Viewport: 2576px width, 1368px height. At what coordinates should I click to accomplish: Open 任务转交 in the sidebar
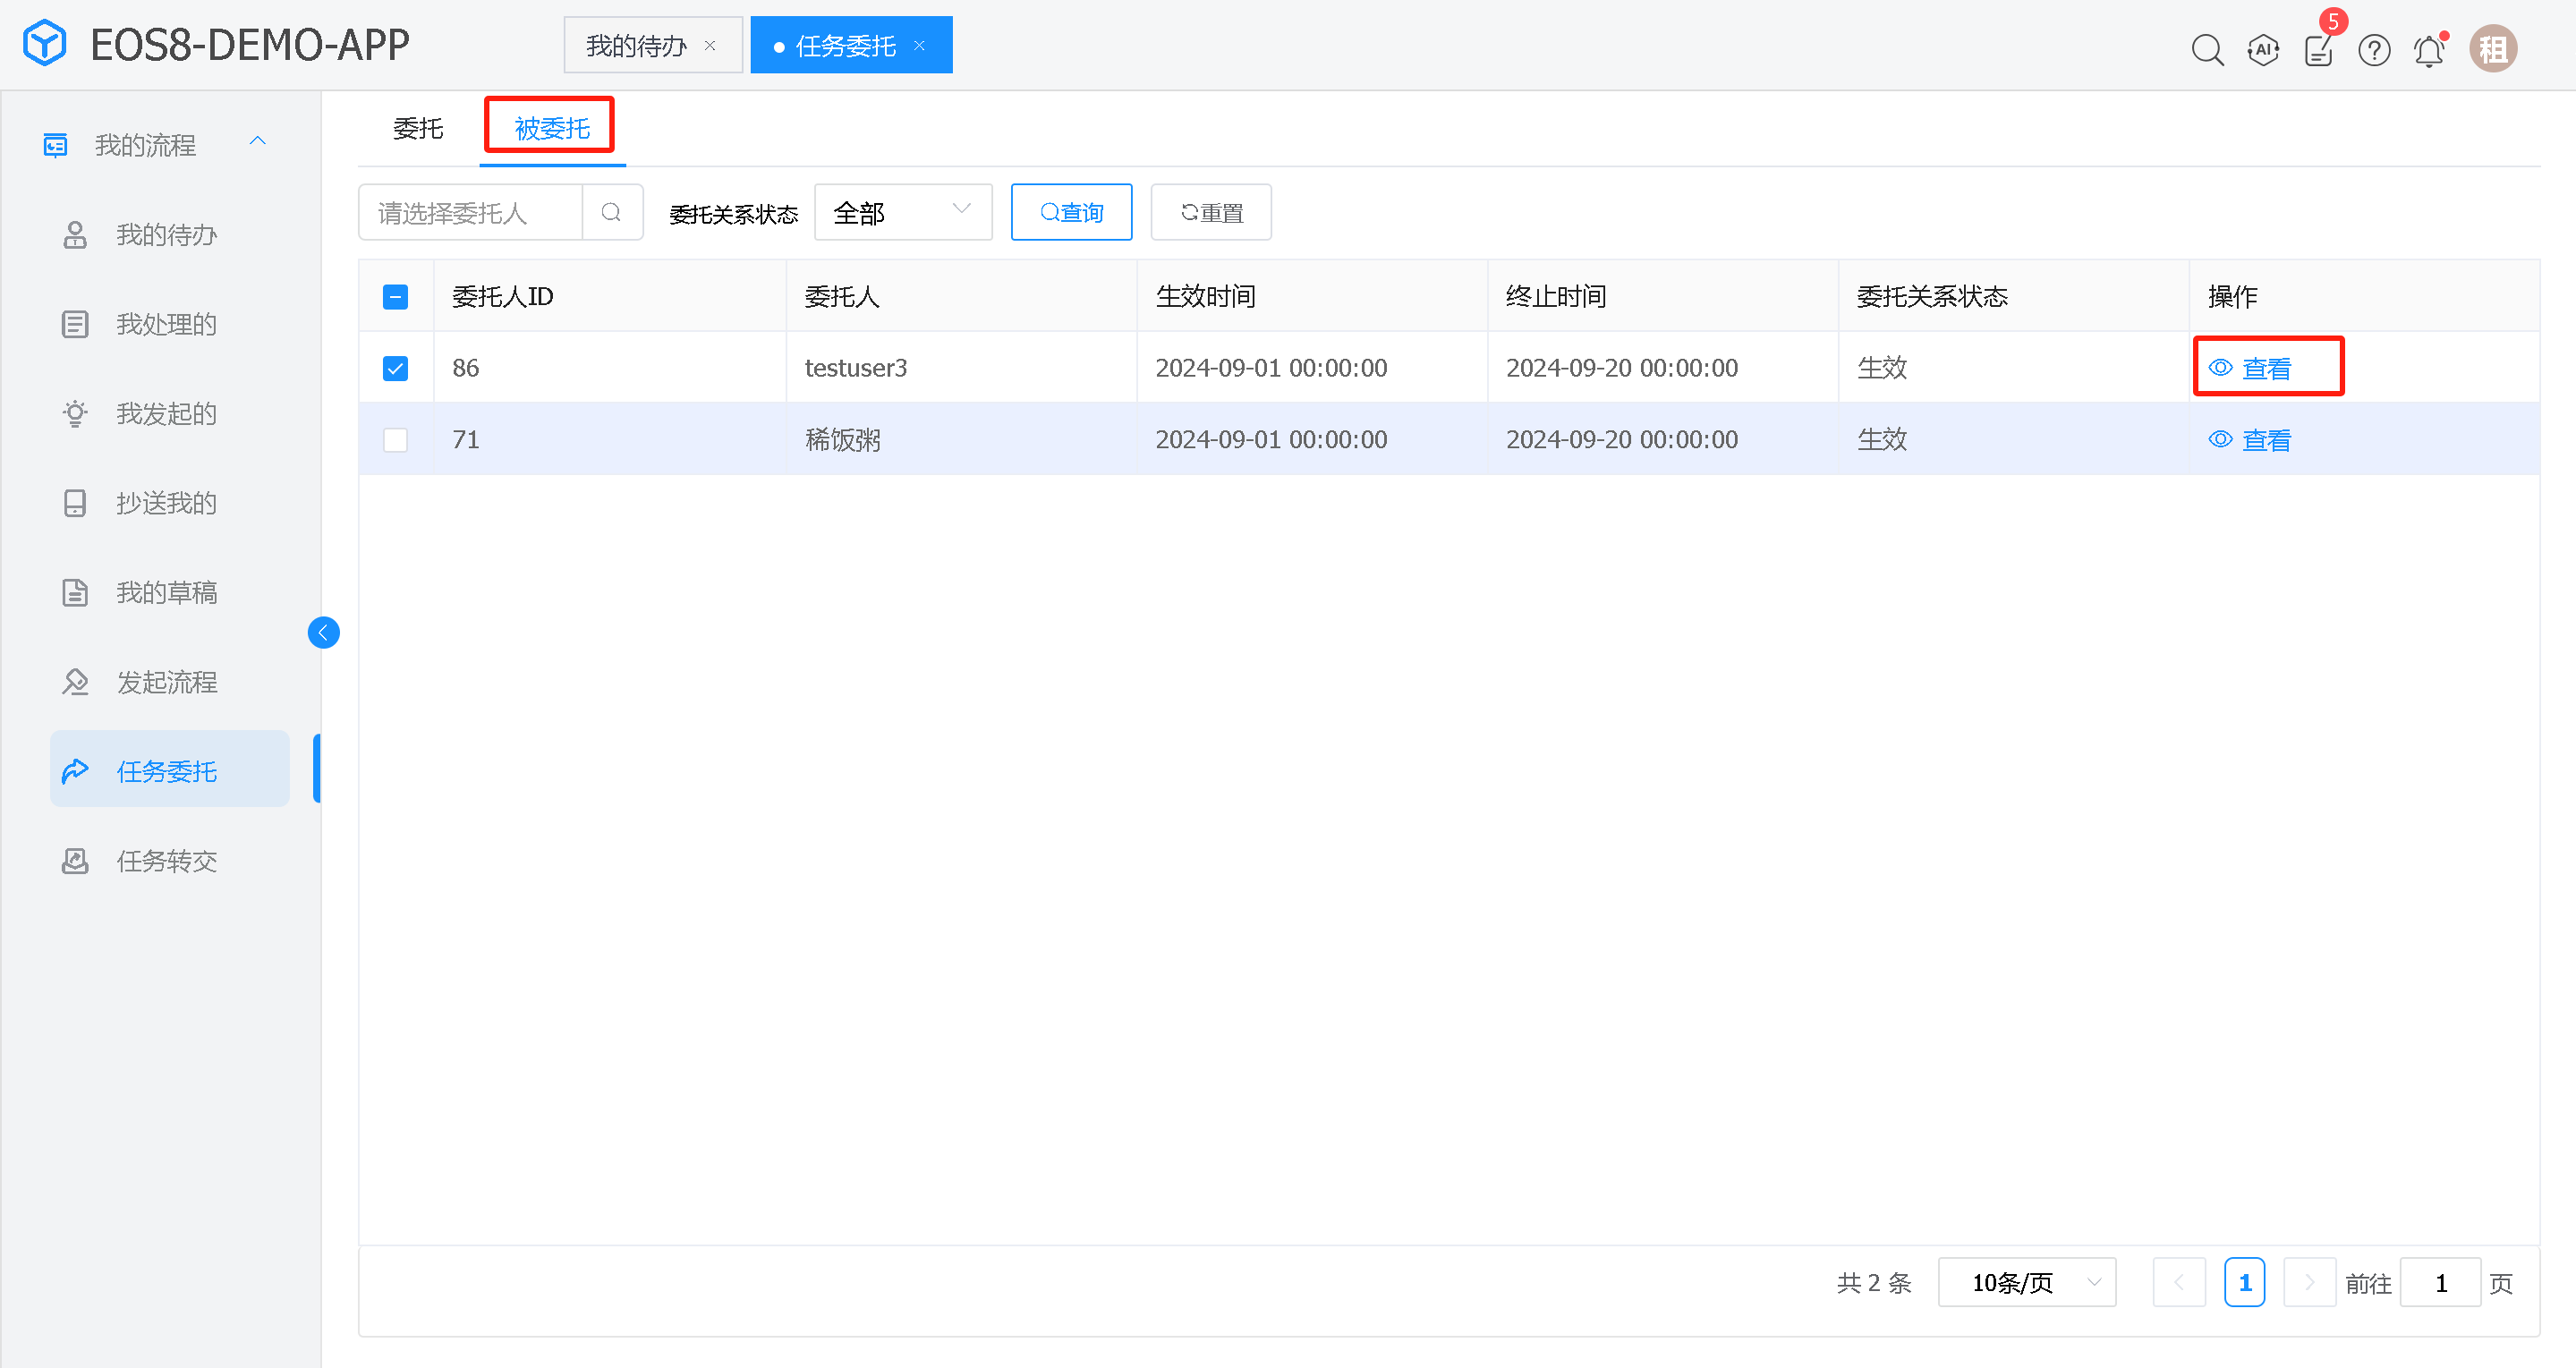point(166,861)
